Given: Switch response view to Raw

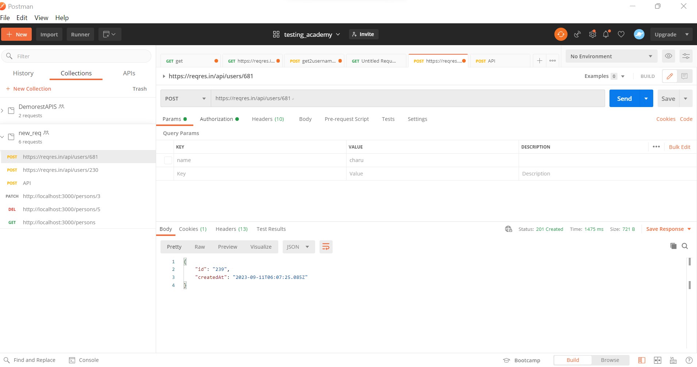Looking at the screenshot, I should pyautogui.click(x=200, y=247).
